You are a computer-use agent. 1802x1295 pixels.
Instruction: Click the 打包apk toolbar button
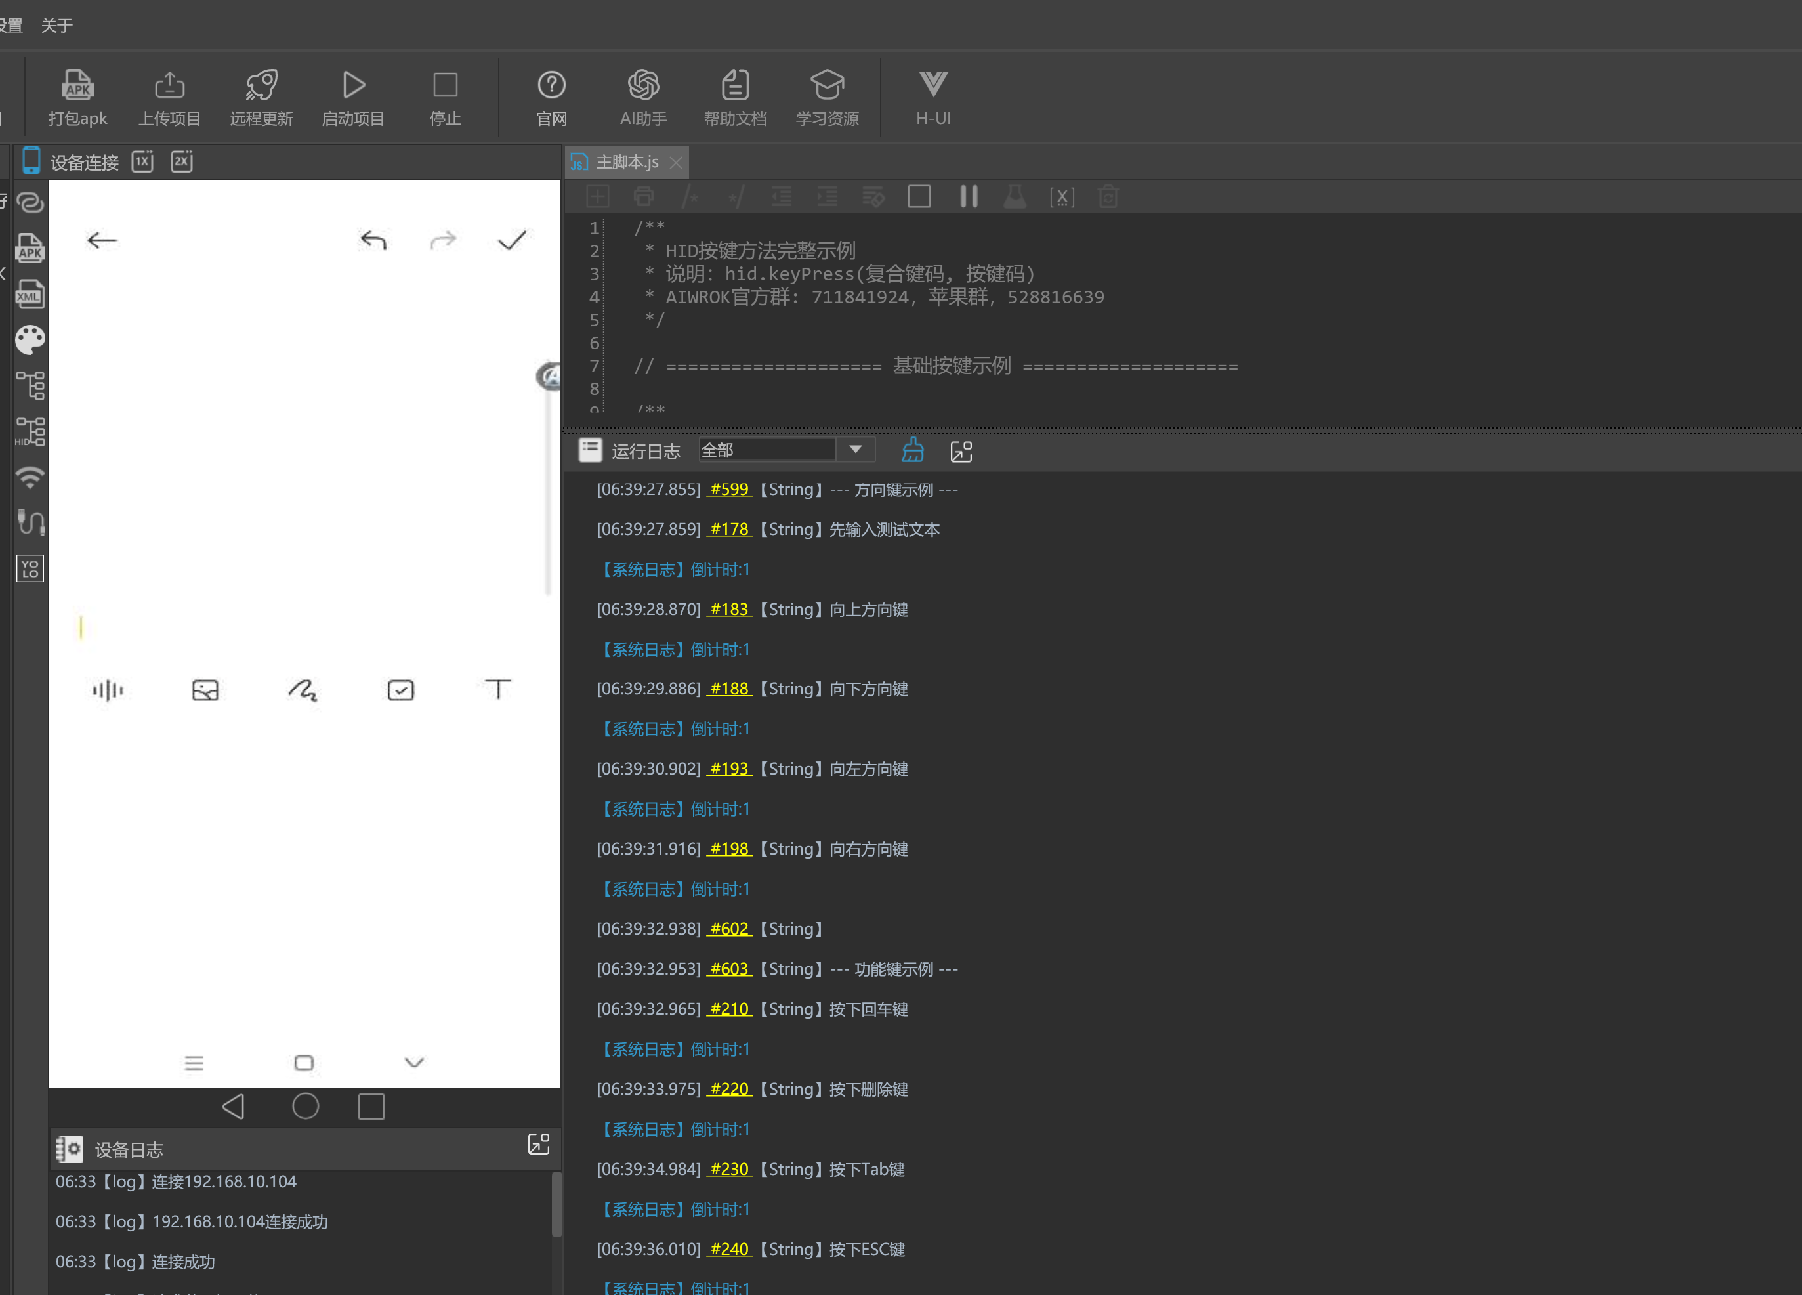[x=77, y=98]
